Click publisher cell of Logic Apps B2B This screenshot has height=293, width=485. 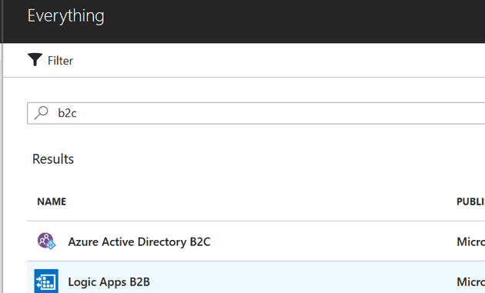pyautogui.click(x=471, y=282)
